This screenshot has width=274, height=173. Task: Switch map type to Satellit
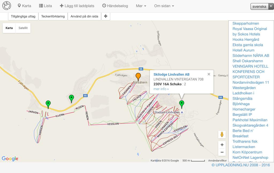point(23,28)
